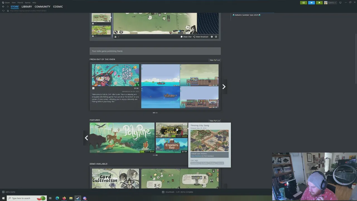Click the Windows taskbar search box
This screenshot has height=201, width=357.
click(x=26, y=198)
